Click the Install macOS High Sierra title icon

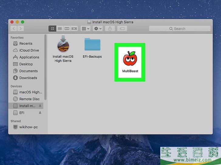[89, 22]
